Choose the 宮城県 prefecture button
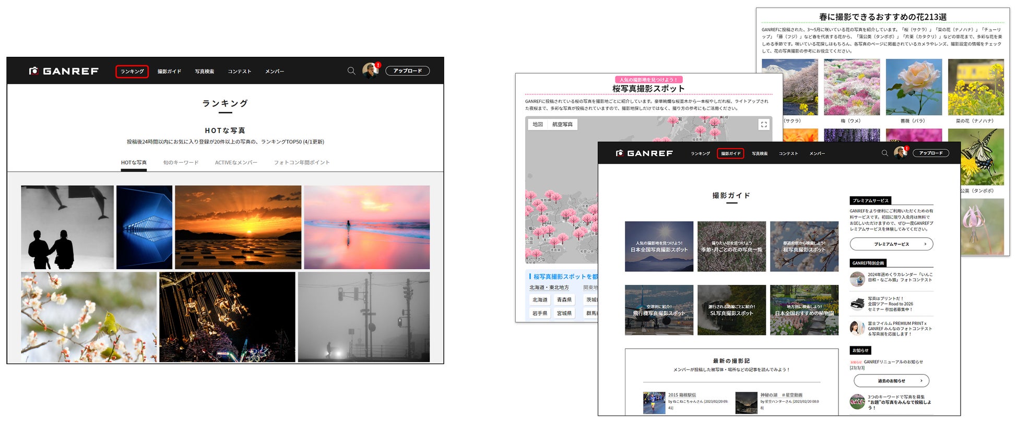The image size is (1018, 421). pyautogui.click(x=564, y=314)
